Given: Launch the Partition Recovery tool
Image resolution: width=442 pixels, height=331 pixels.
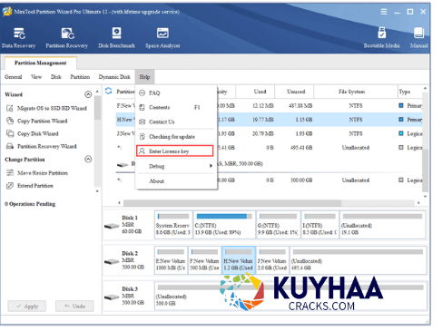Looking at the screenshot, I should point(67,38).
